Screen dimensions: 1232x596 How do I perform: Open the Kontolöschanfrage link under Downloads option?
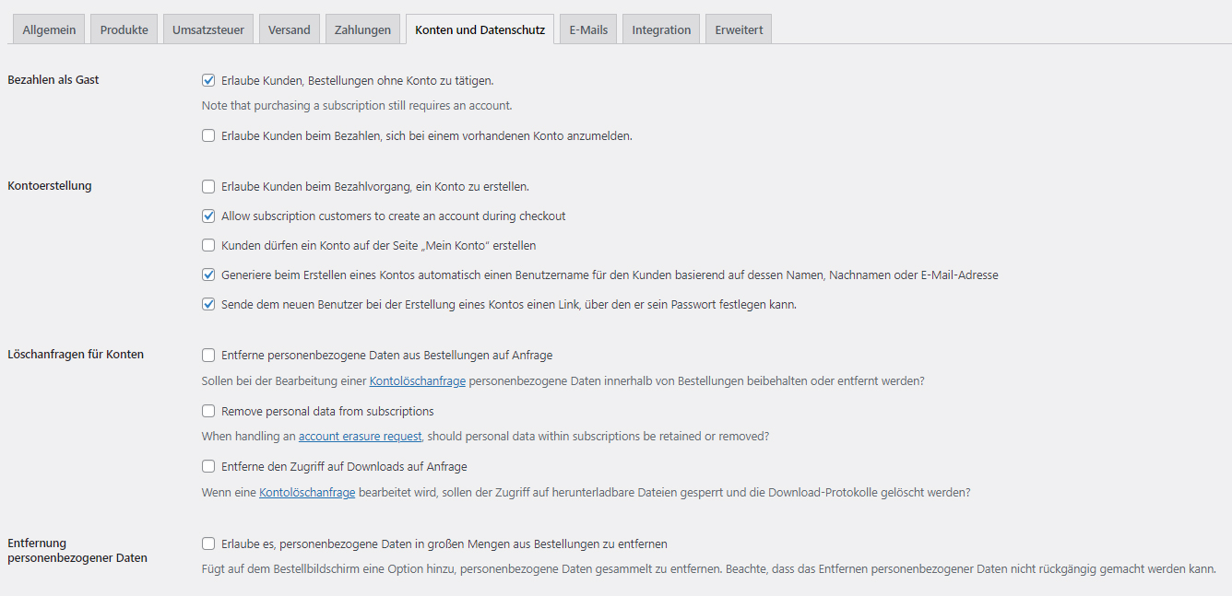307,493
